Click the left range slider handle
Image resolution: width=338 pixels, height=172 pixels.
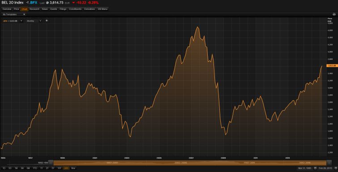pyautogui.click(x=51, y=163)
